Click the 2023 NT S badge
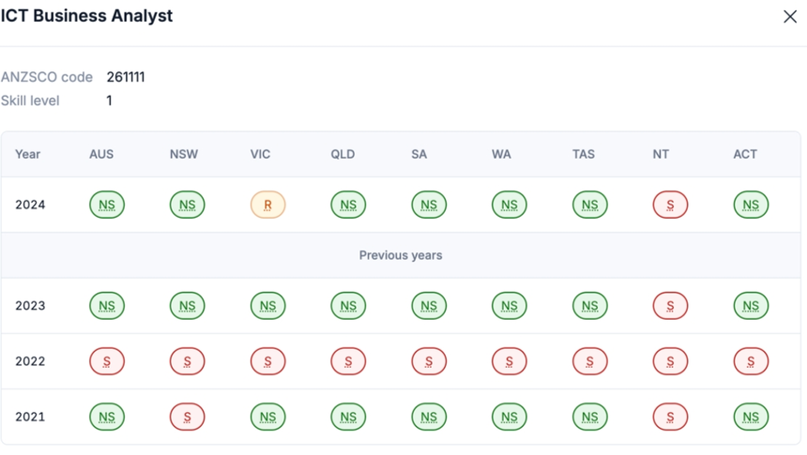The height and width of the screenshot is (455, 807). (670, 306)
